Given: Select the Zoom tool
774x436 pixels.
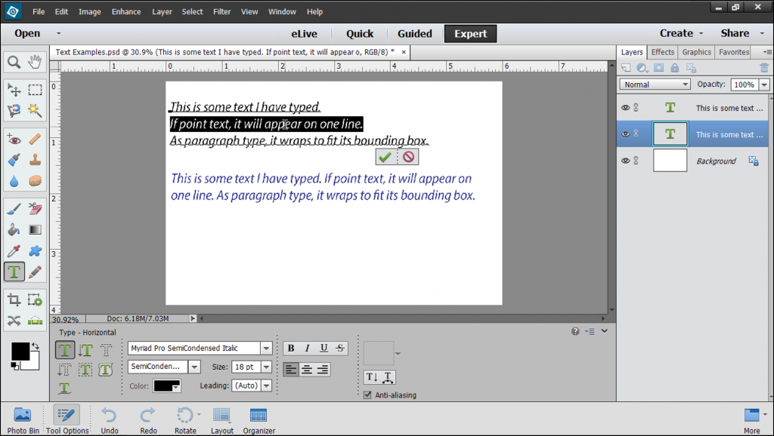Looking at the screenshot, I should [14, 62].
